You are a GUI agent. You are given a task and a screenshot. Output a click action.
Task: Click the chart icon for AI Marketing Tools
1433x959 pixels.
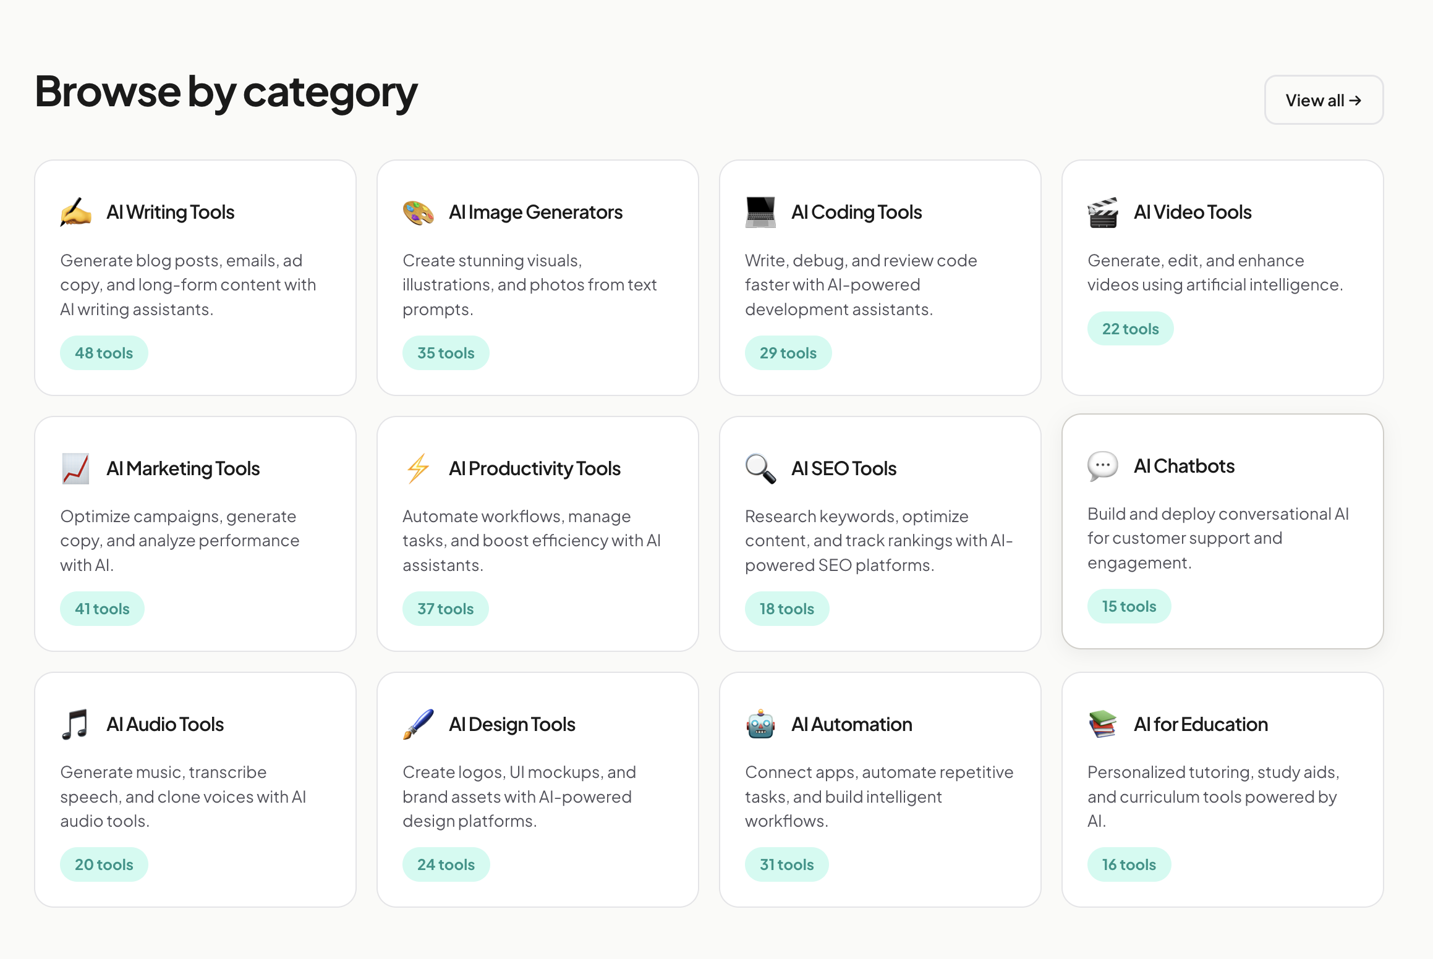coord(77,468)
